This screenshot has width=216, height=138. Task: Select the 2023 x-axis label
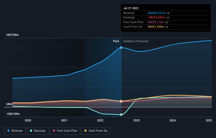pos(137,120)
